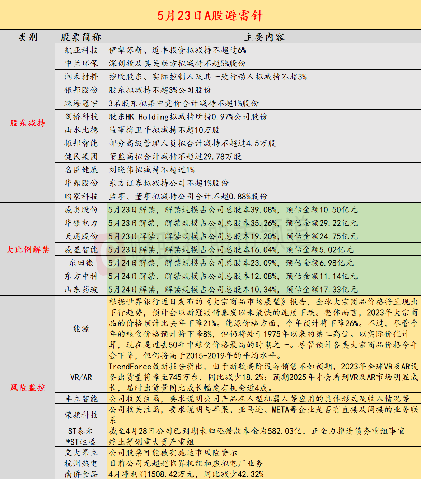Screen dimensions: 421x479
Task: Select the 南侨食品 net profit content cell
Action: [x=264, y=474]
